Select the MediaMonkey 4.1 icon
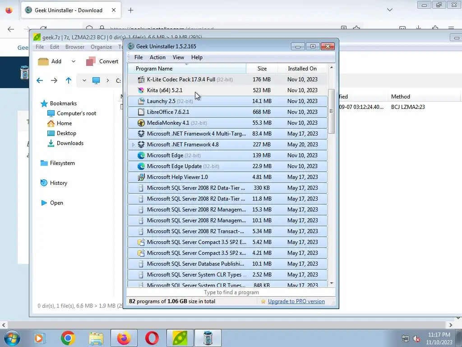Screen dimensions: 462x347 pyautogui.click(x=141, y=123)
